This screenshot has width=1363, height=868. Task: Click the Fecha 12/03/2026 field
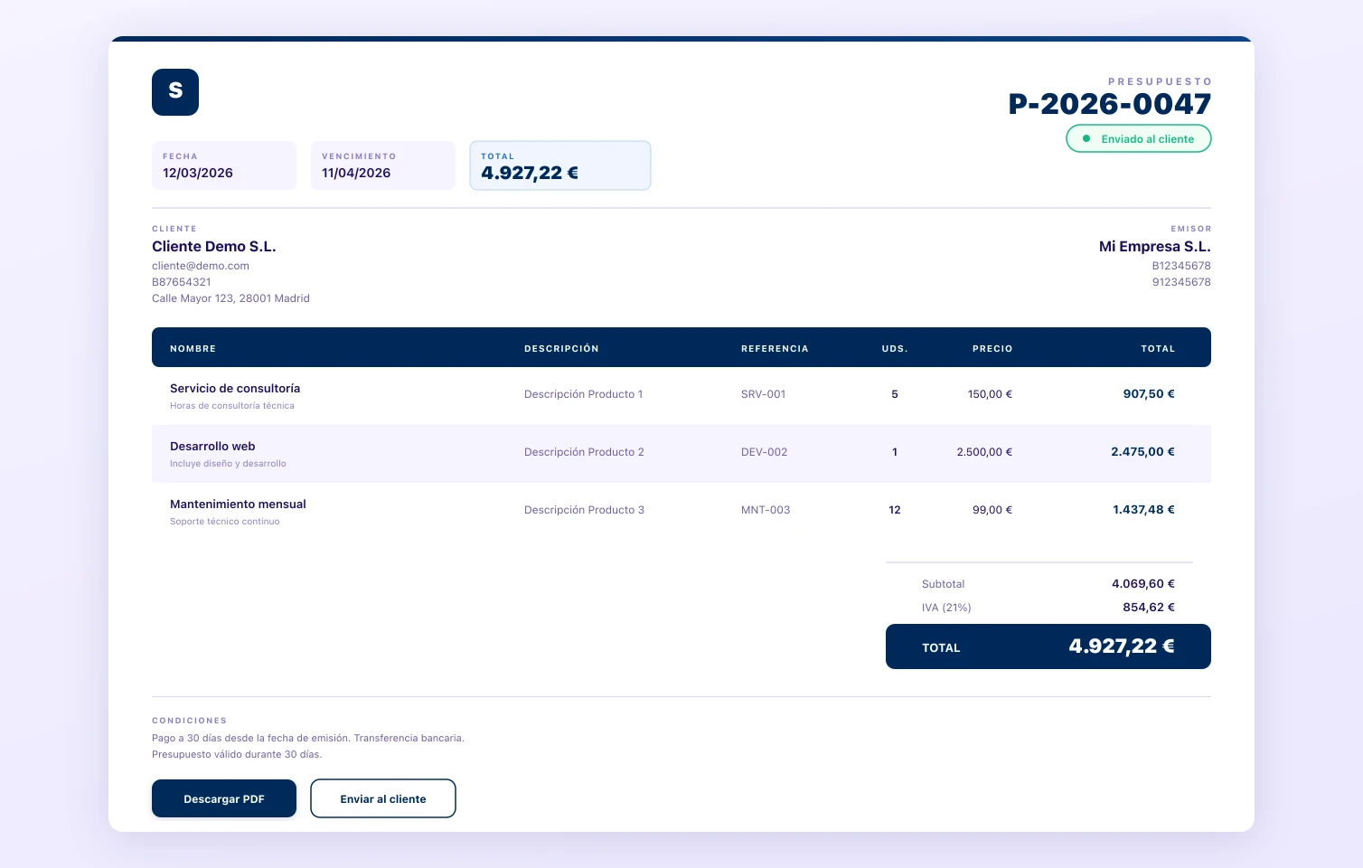coord(224,165)
